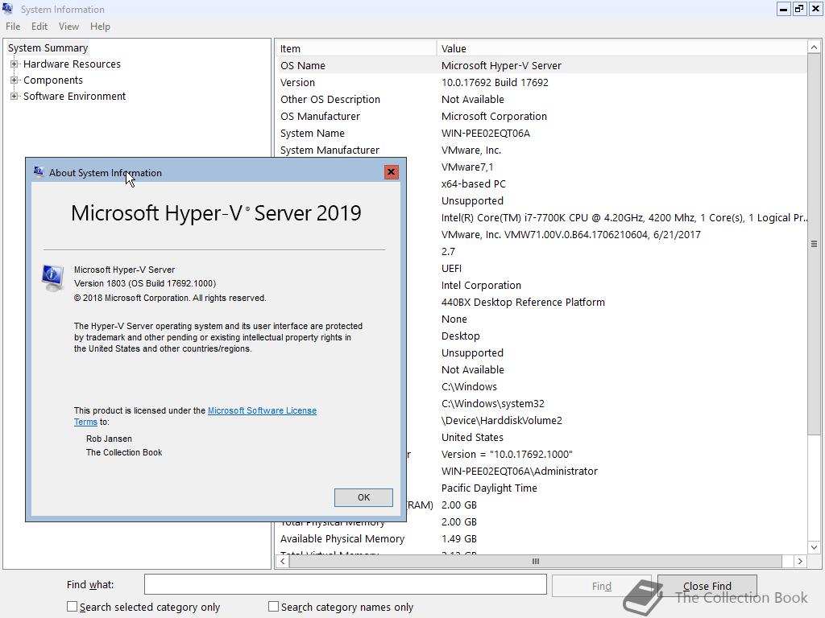Click the vertical scrollbar up arrow

[x=814, y=47]
